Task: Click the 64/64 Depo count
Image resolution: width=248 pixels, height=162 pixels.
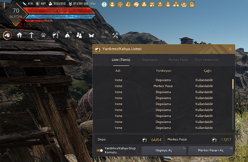Action: pos(156,140)
